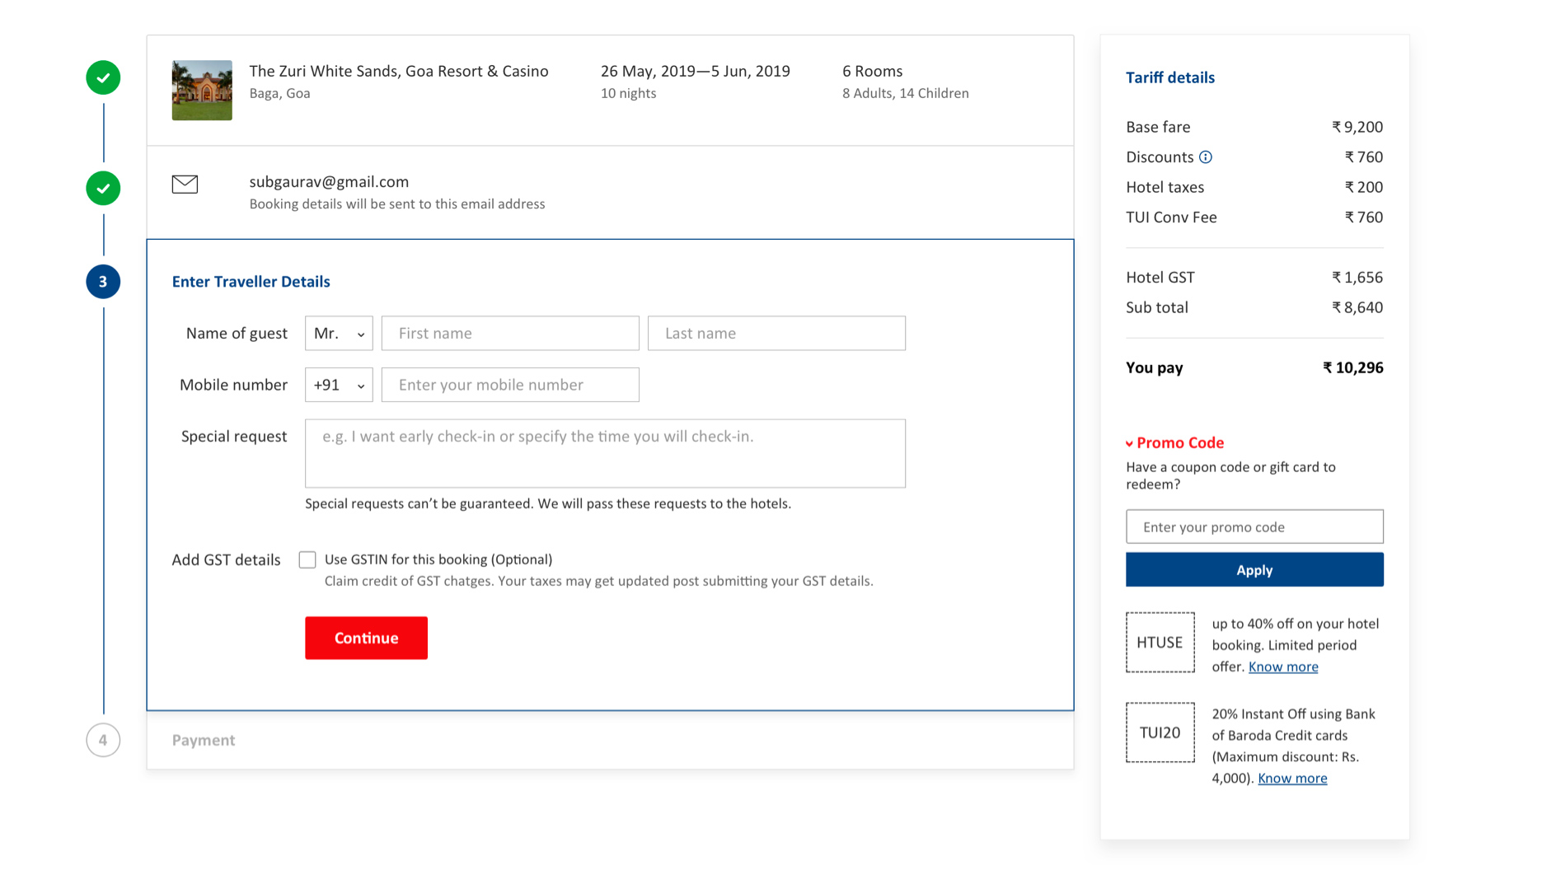
Task: Click the first step green checkmark icon
Action: click(103, 77)
